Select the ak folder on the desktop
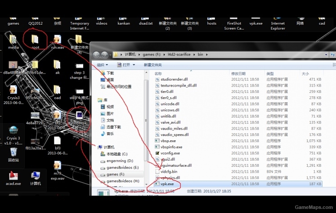Screen dimensions: 336x213 57,67
